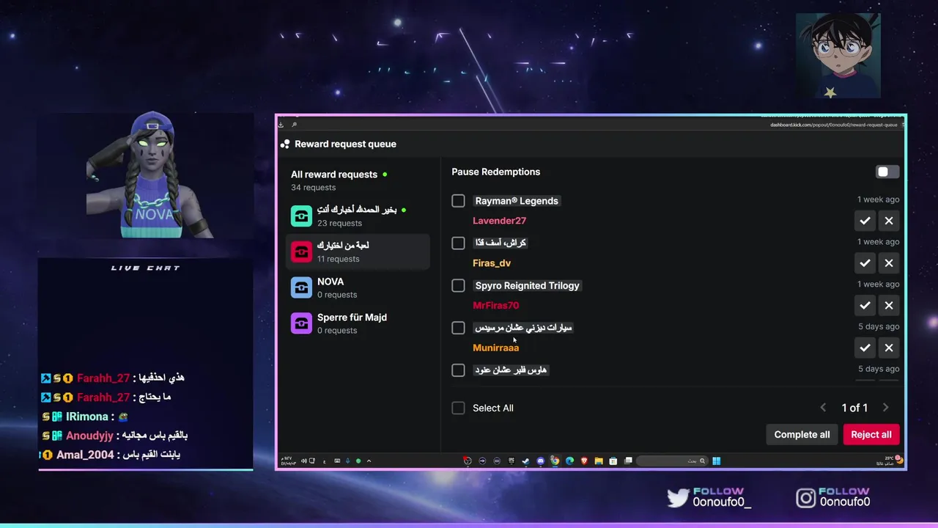This screenshot has height=528, width=938.
Task: Click the Kick logo beside Reward request queue
Action: tap(285, 144)
